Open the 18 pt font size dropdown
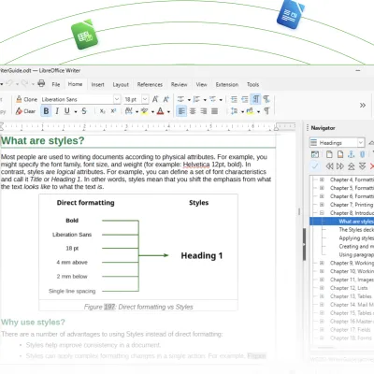The width and height of the screenshot is (374, 374). click(145, 99)
